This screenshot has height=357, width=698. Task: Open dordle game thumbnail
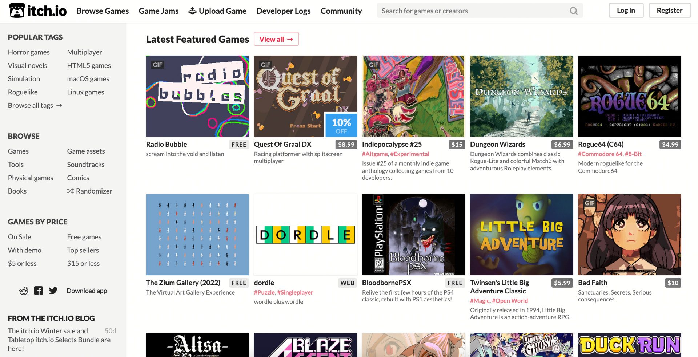[x=305, y=235]
